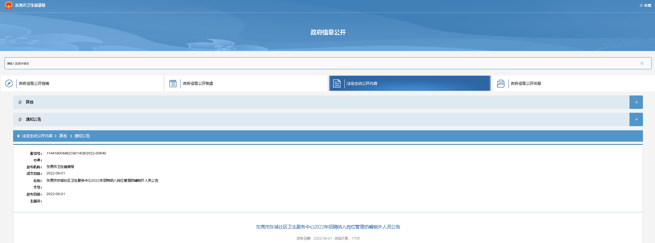Viewport: 655px width, 243px height.
Task: Click compass icon for 政府信息公开指南
Action: [x=9, y=83]
